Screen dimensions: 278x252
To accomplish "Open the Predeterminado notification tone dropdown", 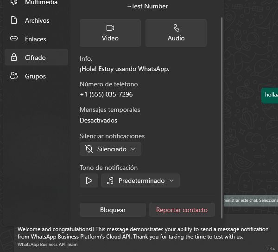I will point(140,181).
